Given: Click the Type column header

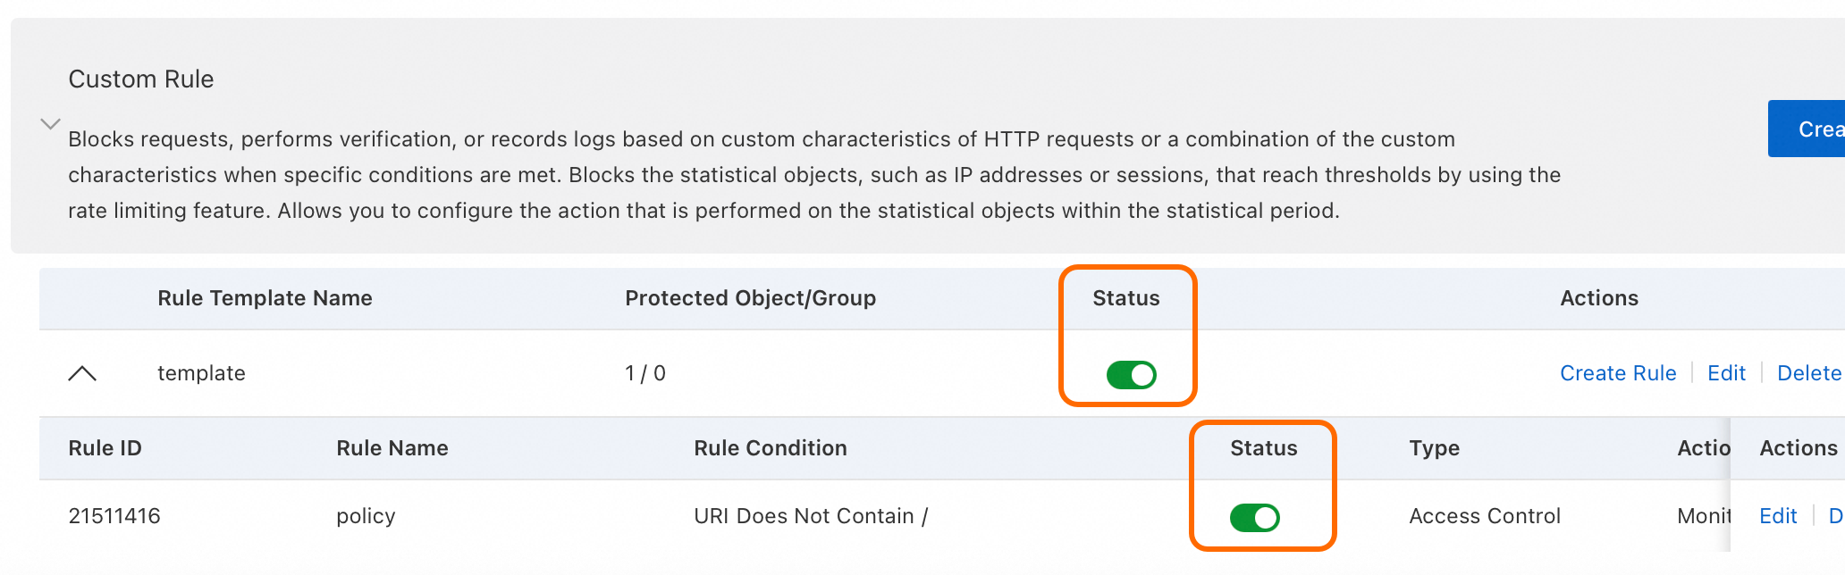Looking at the screenshot, I should (1434, 448).
